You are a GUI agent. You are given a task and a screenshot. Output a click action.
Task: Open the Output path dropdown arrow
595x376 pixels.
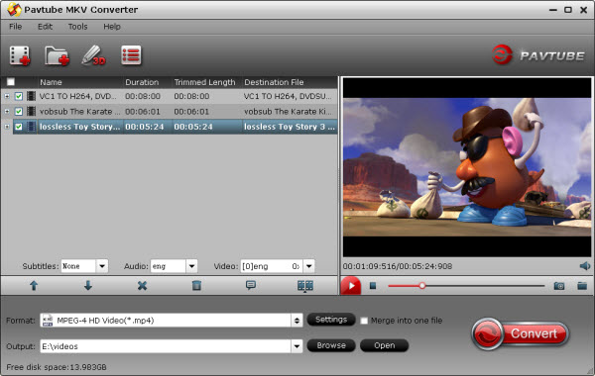pos(297,346)
